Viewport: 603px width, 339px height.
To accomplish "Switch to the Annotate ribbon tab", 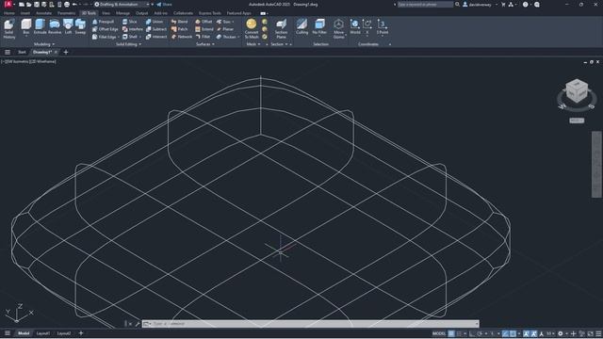I will (44, 13).
